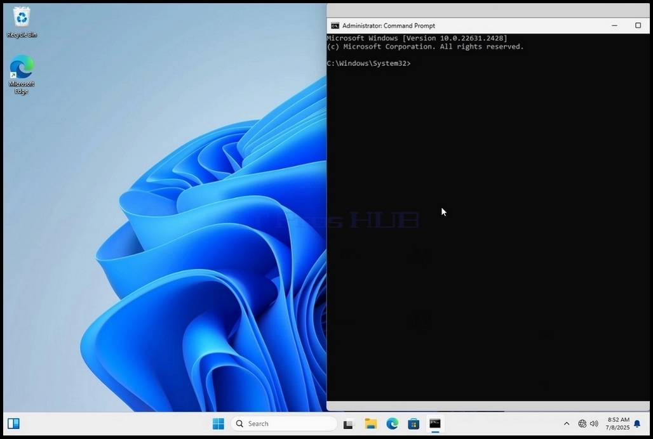Launch Microsoft Edge from the taskbar
Screen dimensions: 653x439
click(x=393, y=424)
